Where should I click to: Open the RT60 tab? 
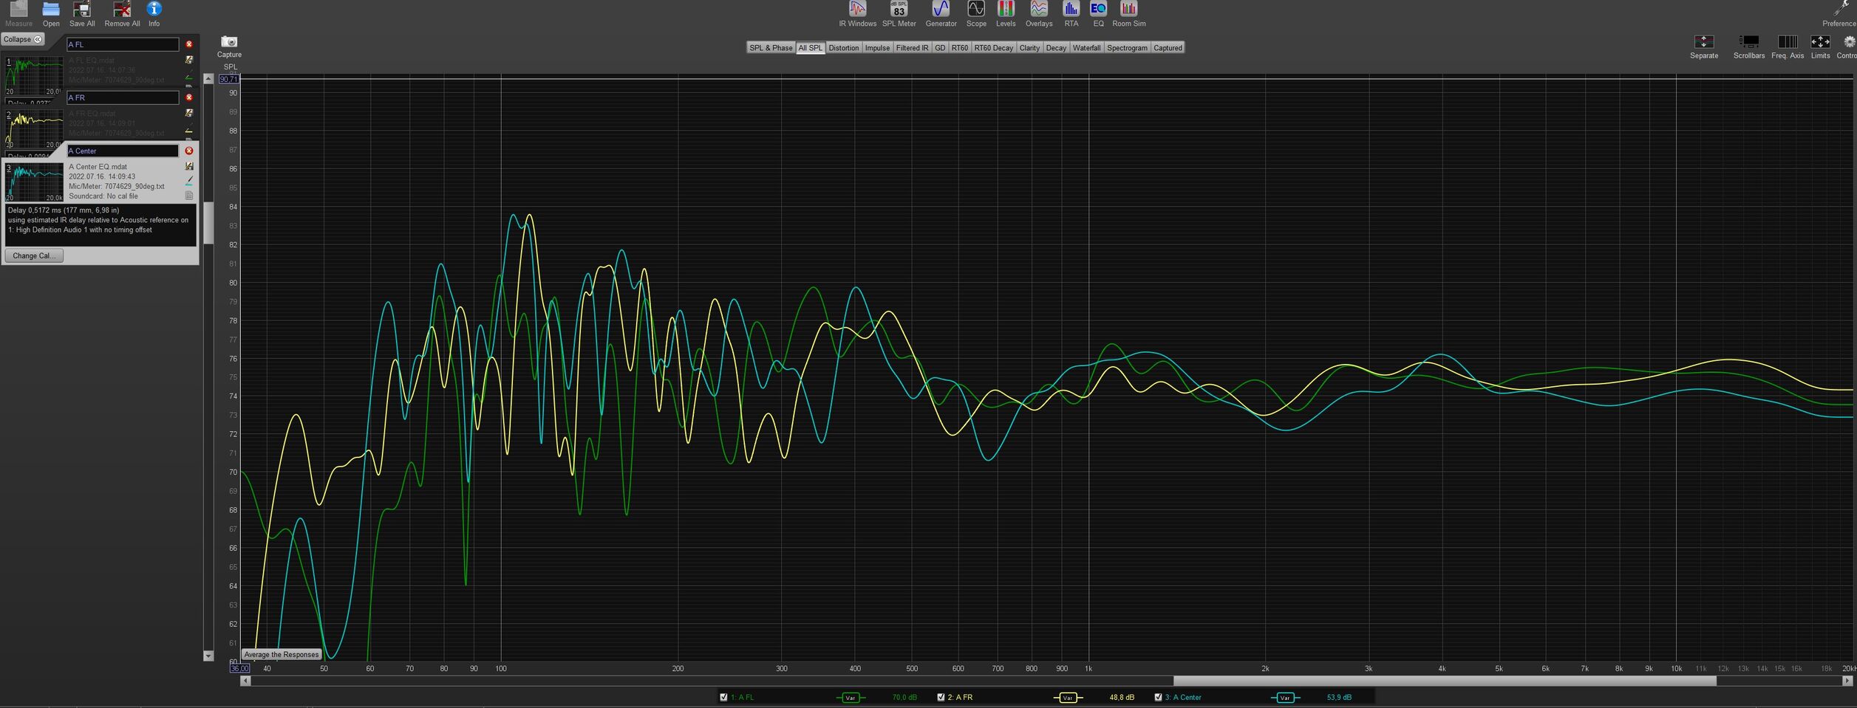(959, 48)
